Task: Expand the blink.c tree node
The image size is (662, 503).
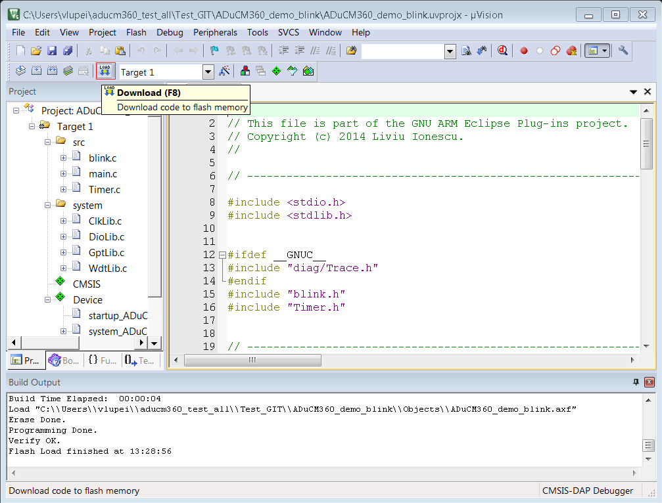Action: tap(63, 158)
